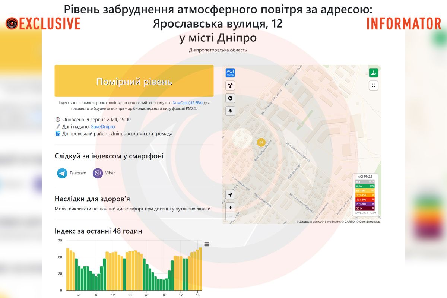Click the red 151-200 legend row
The width and height of the screenshot is (447, 298).
(365, 200)
